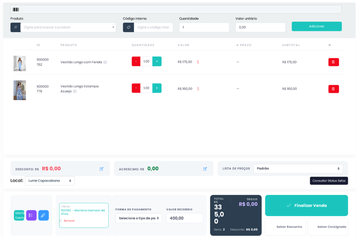Screen dimensions: 356x239
Task: Increase quantity of Vestido Longo Estampa Azulejo
Action: [157, 88]
